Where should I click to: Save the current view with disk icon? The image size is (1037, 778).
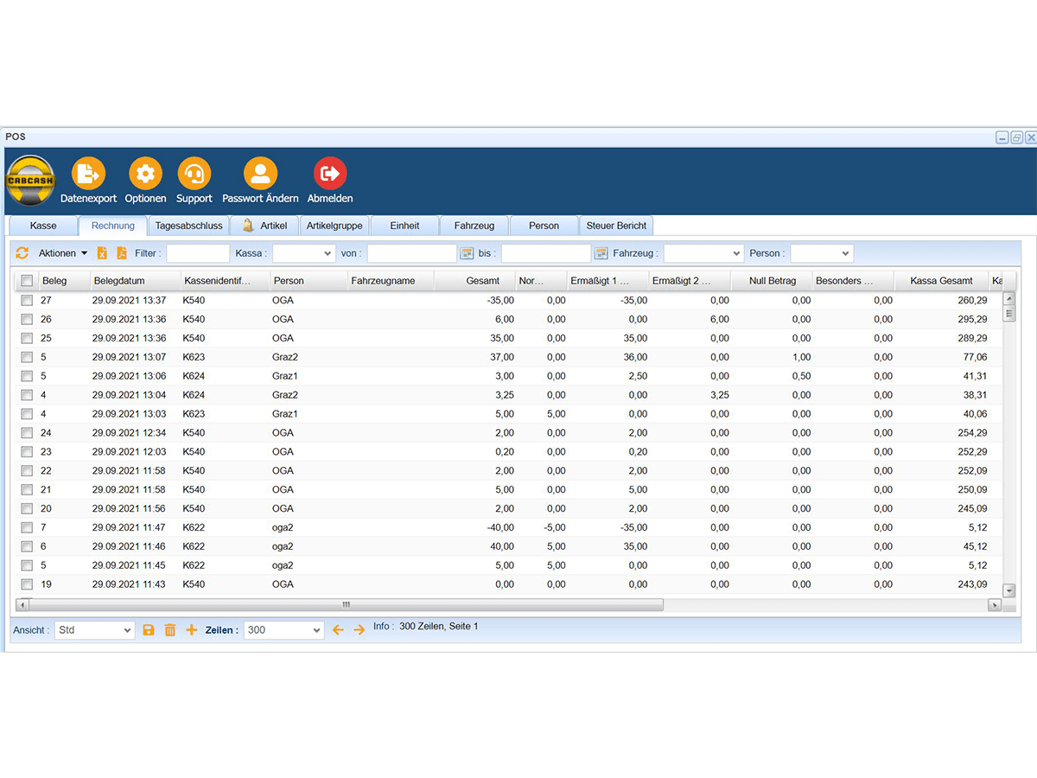[149, 630]
